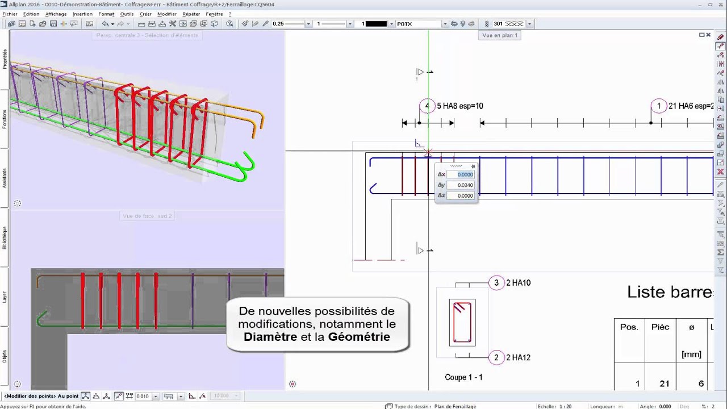Click the 3D cube view icon

[x=214, y=24]
